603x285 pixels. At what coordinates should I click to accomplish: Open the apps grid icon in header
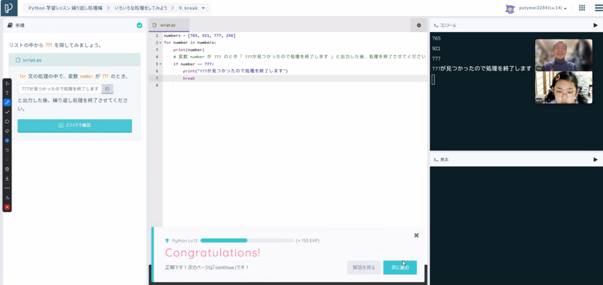click(582, 8)
